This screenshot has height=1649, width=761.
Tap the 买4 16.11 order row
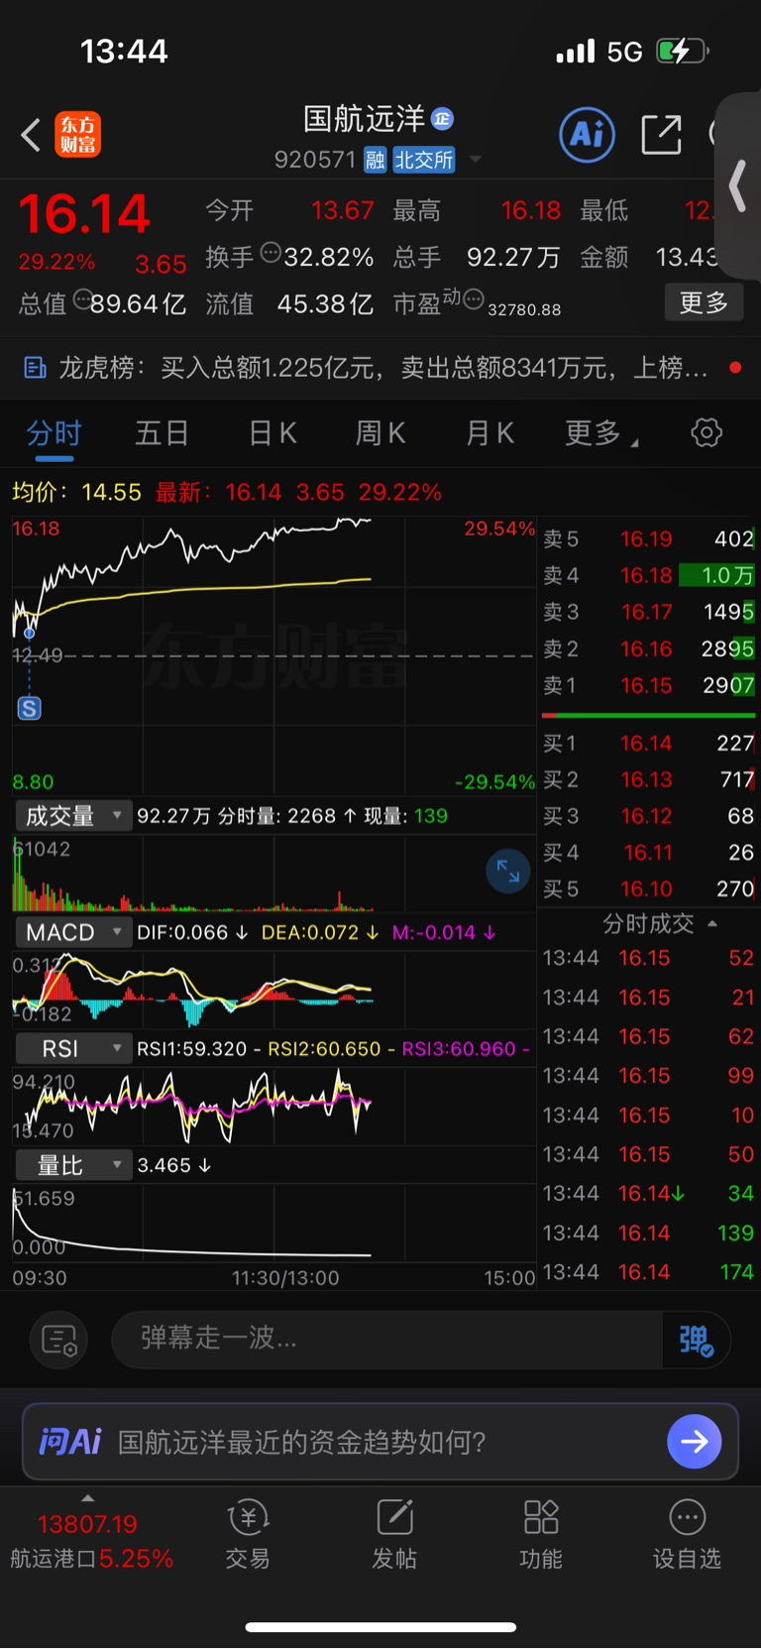pos(648,853)
